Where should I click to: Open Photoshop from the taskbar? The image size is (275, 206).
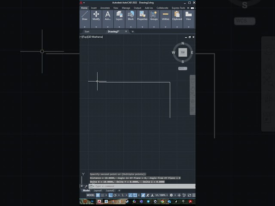tap(92, 201)
